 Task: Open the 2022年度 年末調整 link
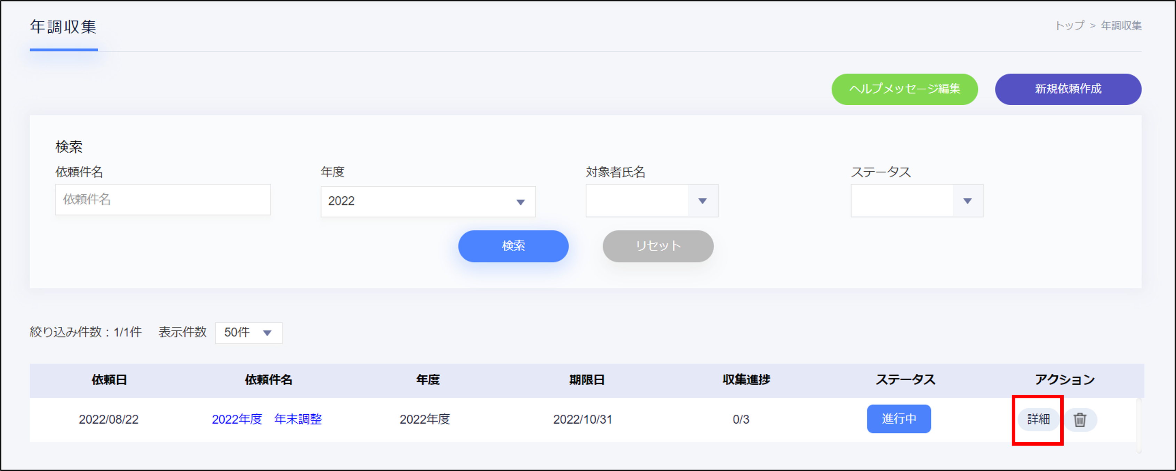click(266, 419)
